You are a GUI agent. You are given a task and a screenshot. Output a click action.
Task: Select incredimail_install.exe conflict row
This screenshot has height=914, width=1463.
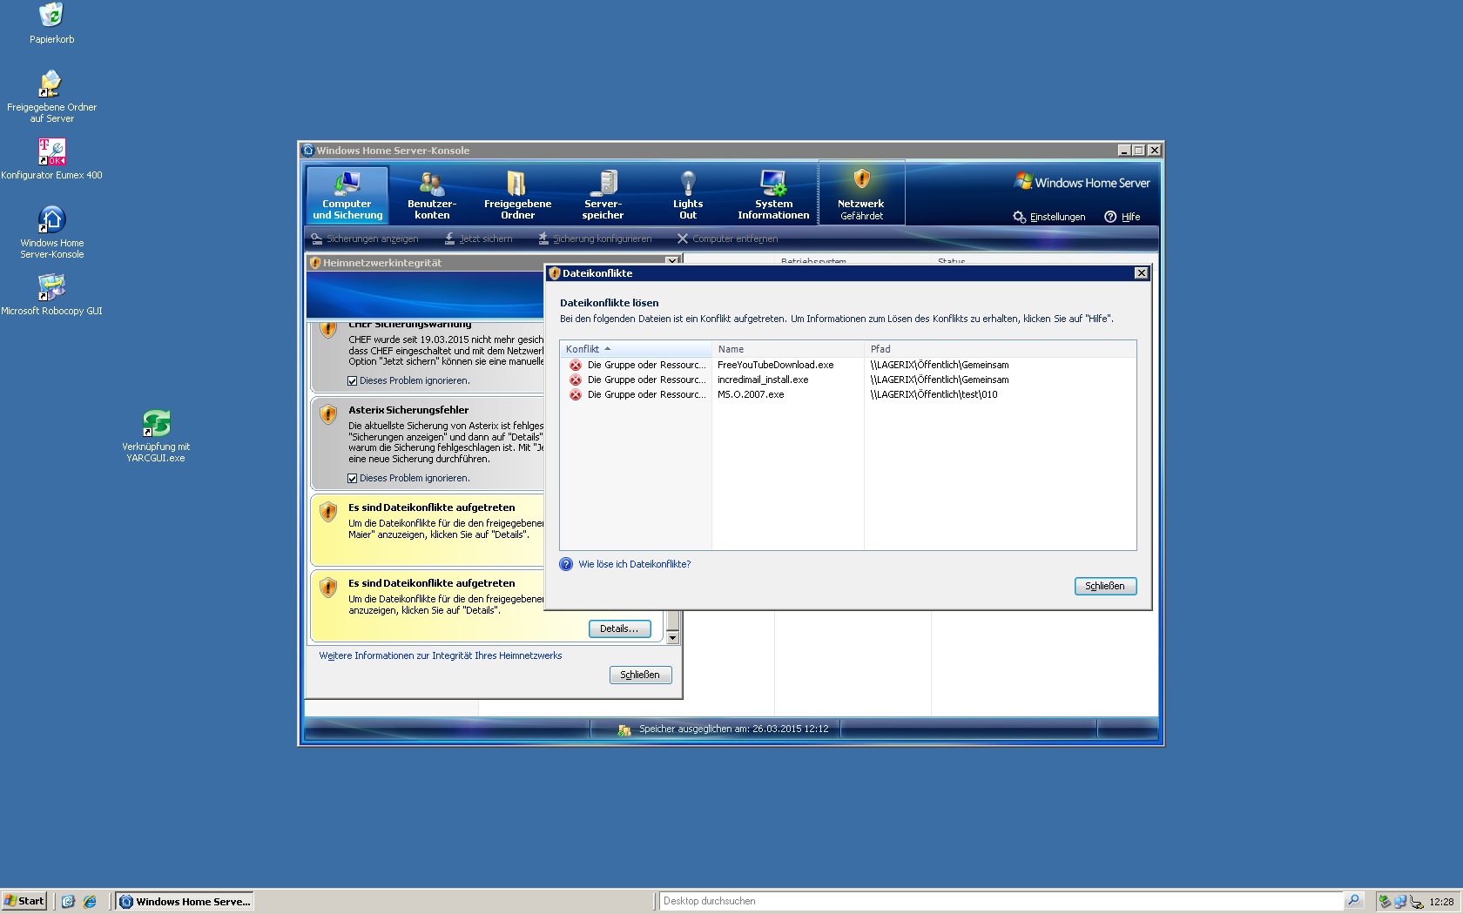pos(848,380)
